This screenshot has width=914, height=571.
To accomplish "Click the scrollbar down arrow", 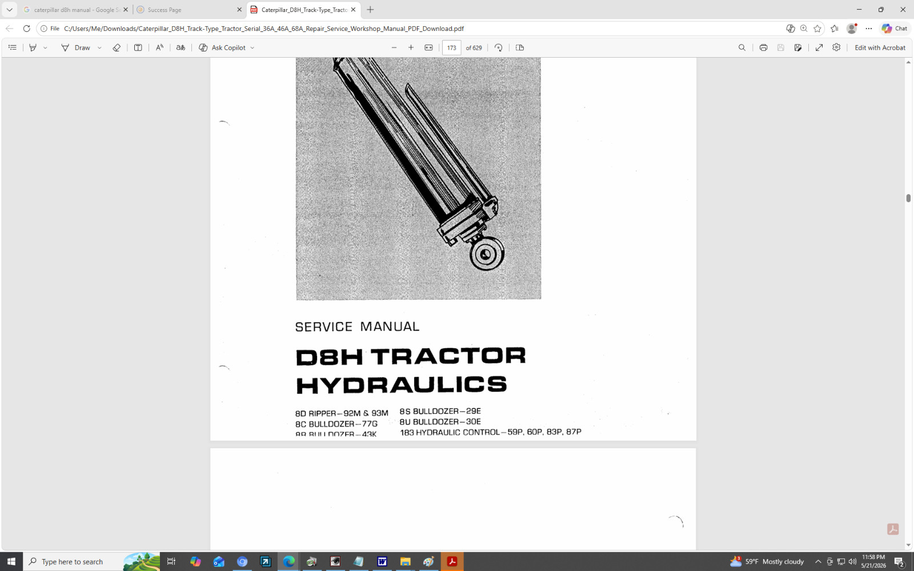I will click(908, 545).
